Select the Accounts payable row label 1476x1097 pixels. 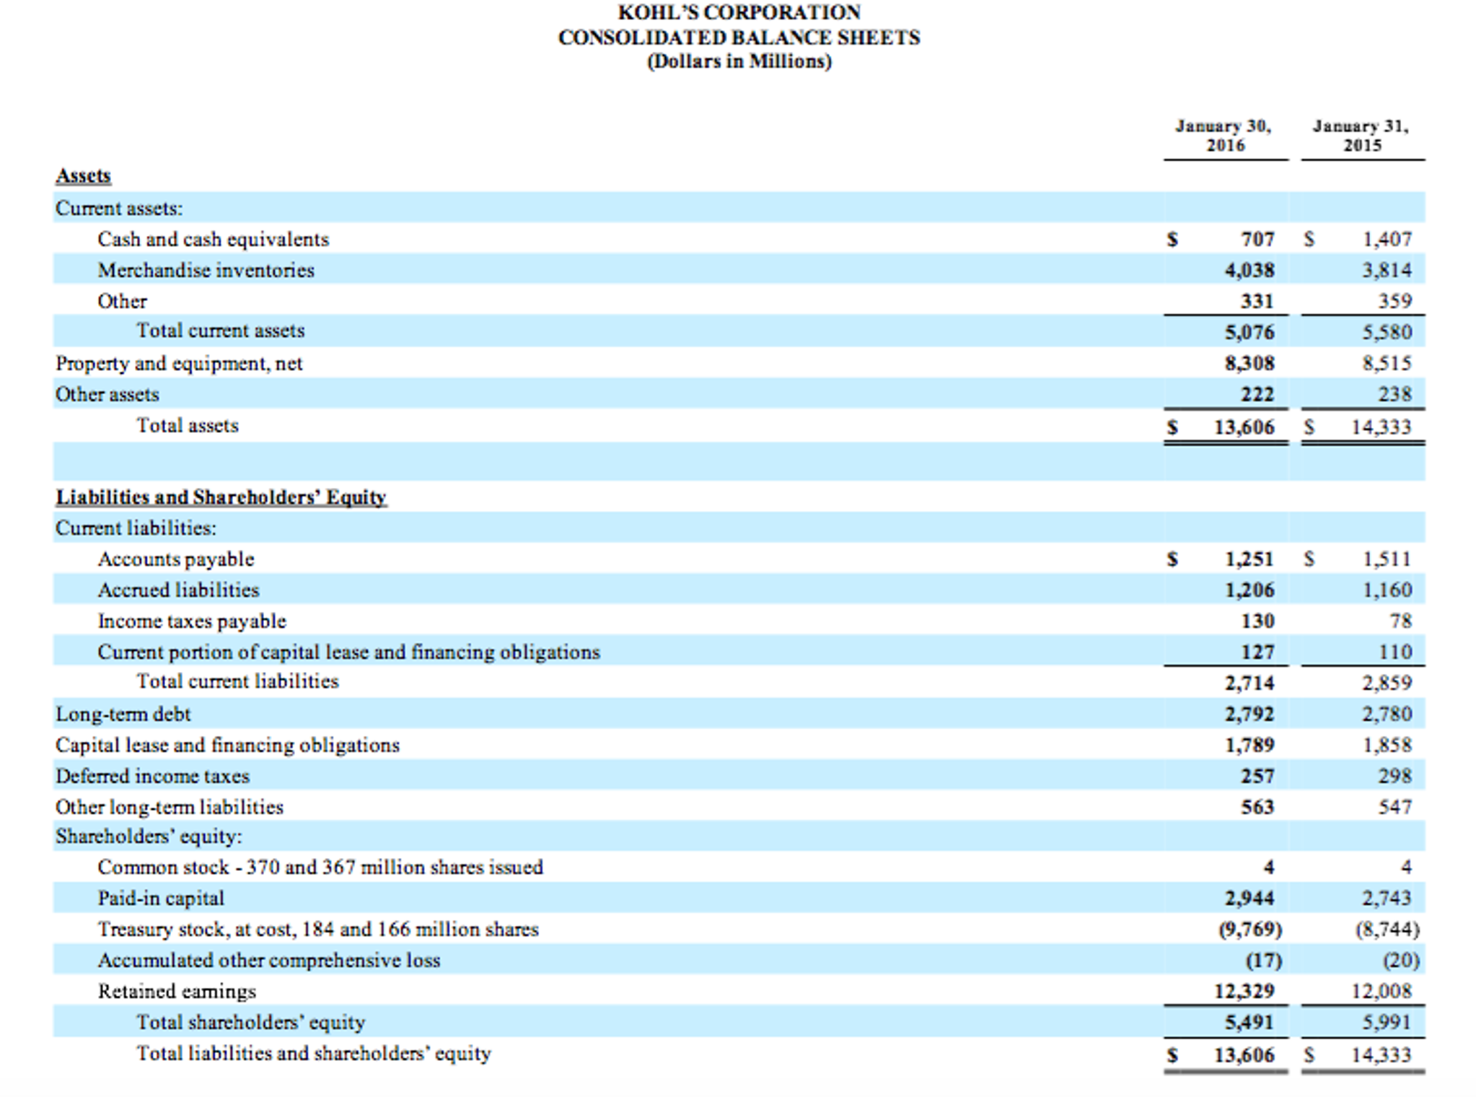point(176,559)
